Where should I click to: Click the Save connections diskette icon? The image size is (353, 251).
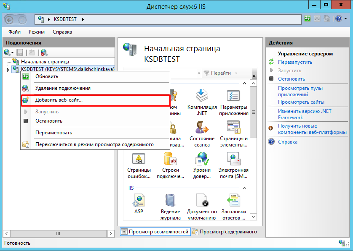(20, 52)
